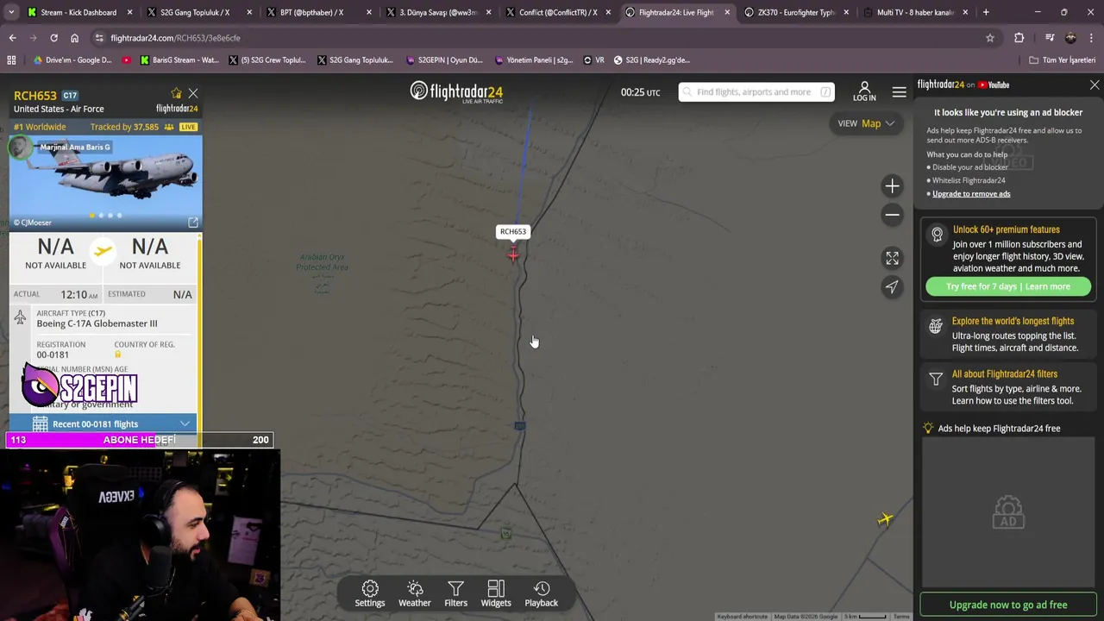The height and width of the screenshot is (621, 1104).
Task: Open the Log In account icon
Action: [x=864, y=91]
